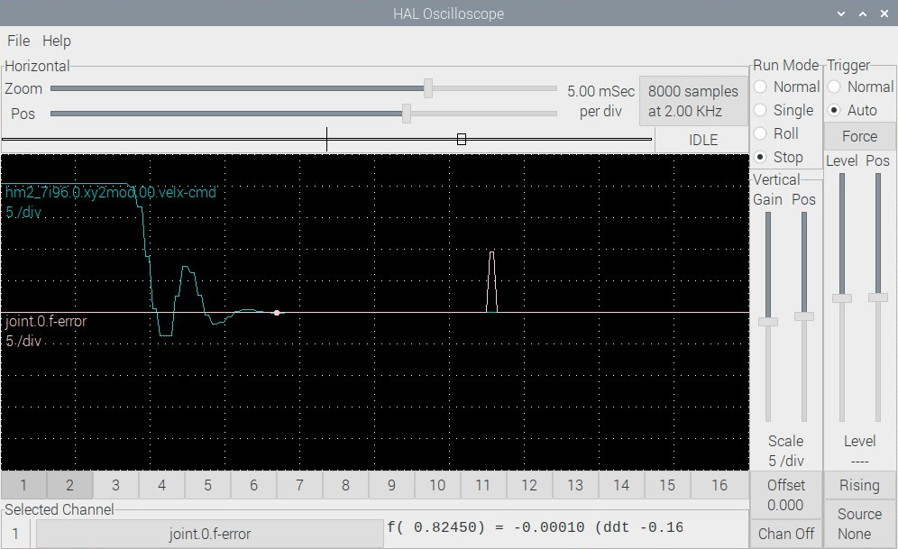The height and width of the screenshot is (549, 898).
Task: Click the trigger position tick on timeline bar
Action: (x=327, y=139)
